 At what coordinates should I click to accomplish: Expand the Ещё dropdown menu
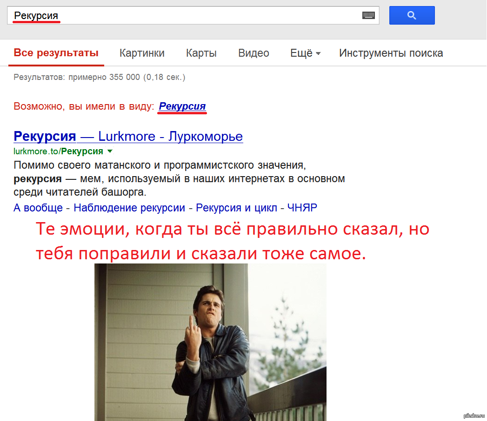[x=305, y=53]
